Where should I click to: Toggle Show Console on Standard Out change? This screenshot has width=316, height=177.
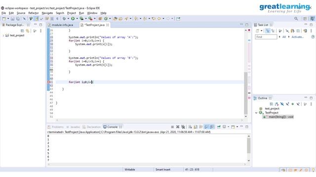click(x=206, y=127)
